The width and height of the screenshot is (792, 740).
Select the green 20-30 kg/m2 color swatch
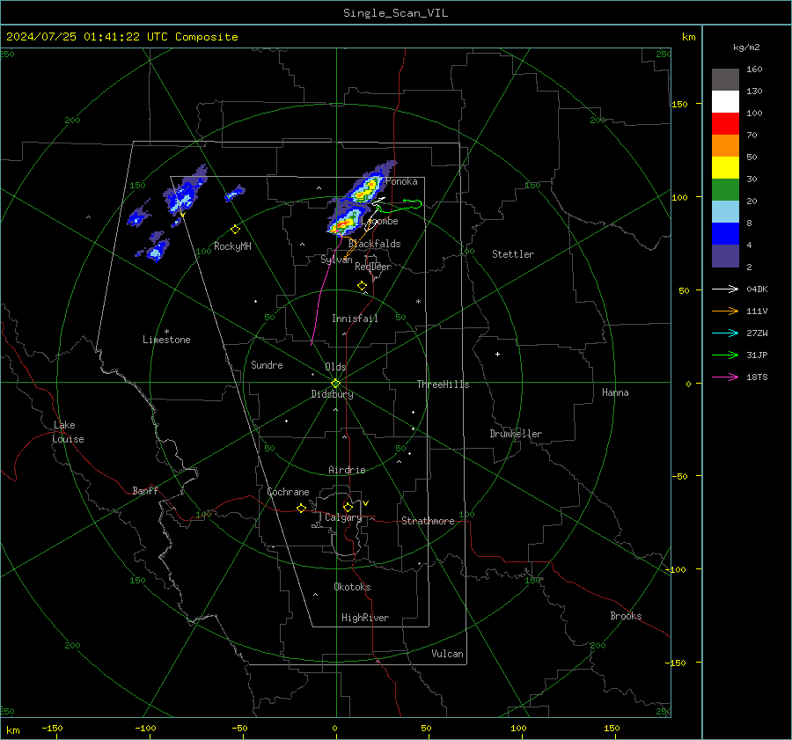725,190
